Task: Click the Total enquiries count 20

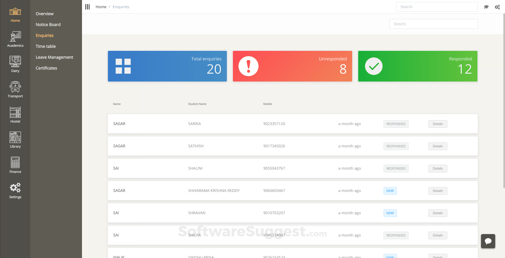Action: pyautogui.click(x=214, y=69)
